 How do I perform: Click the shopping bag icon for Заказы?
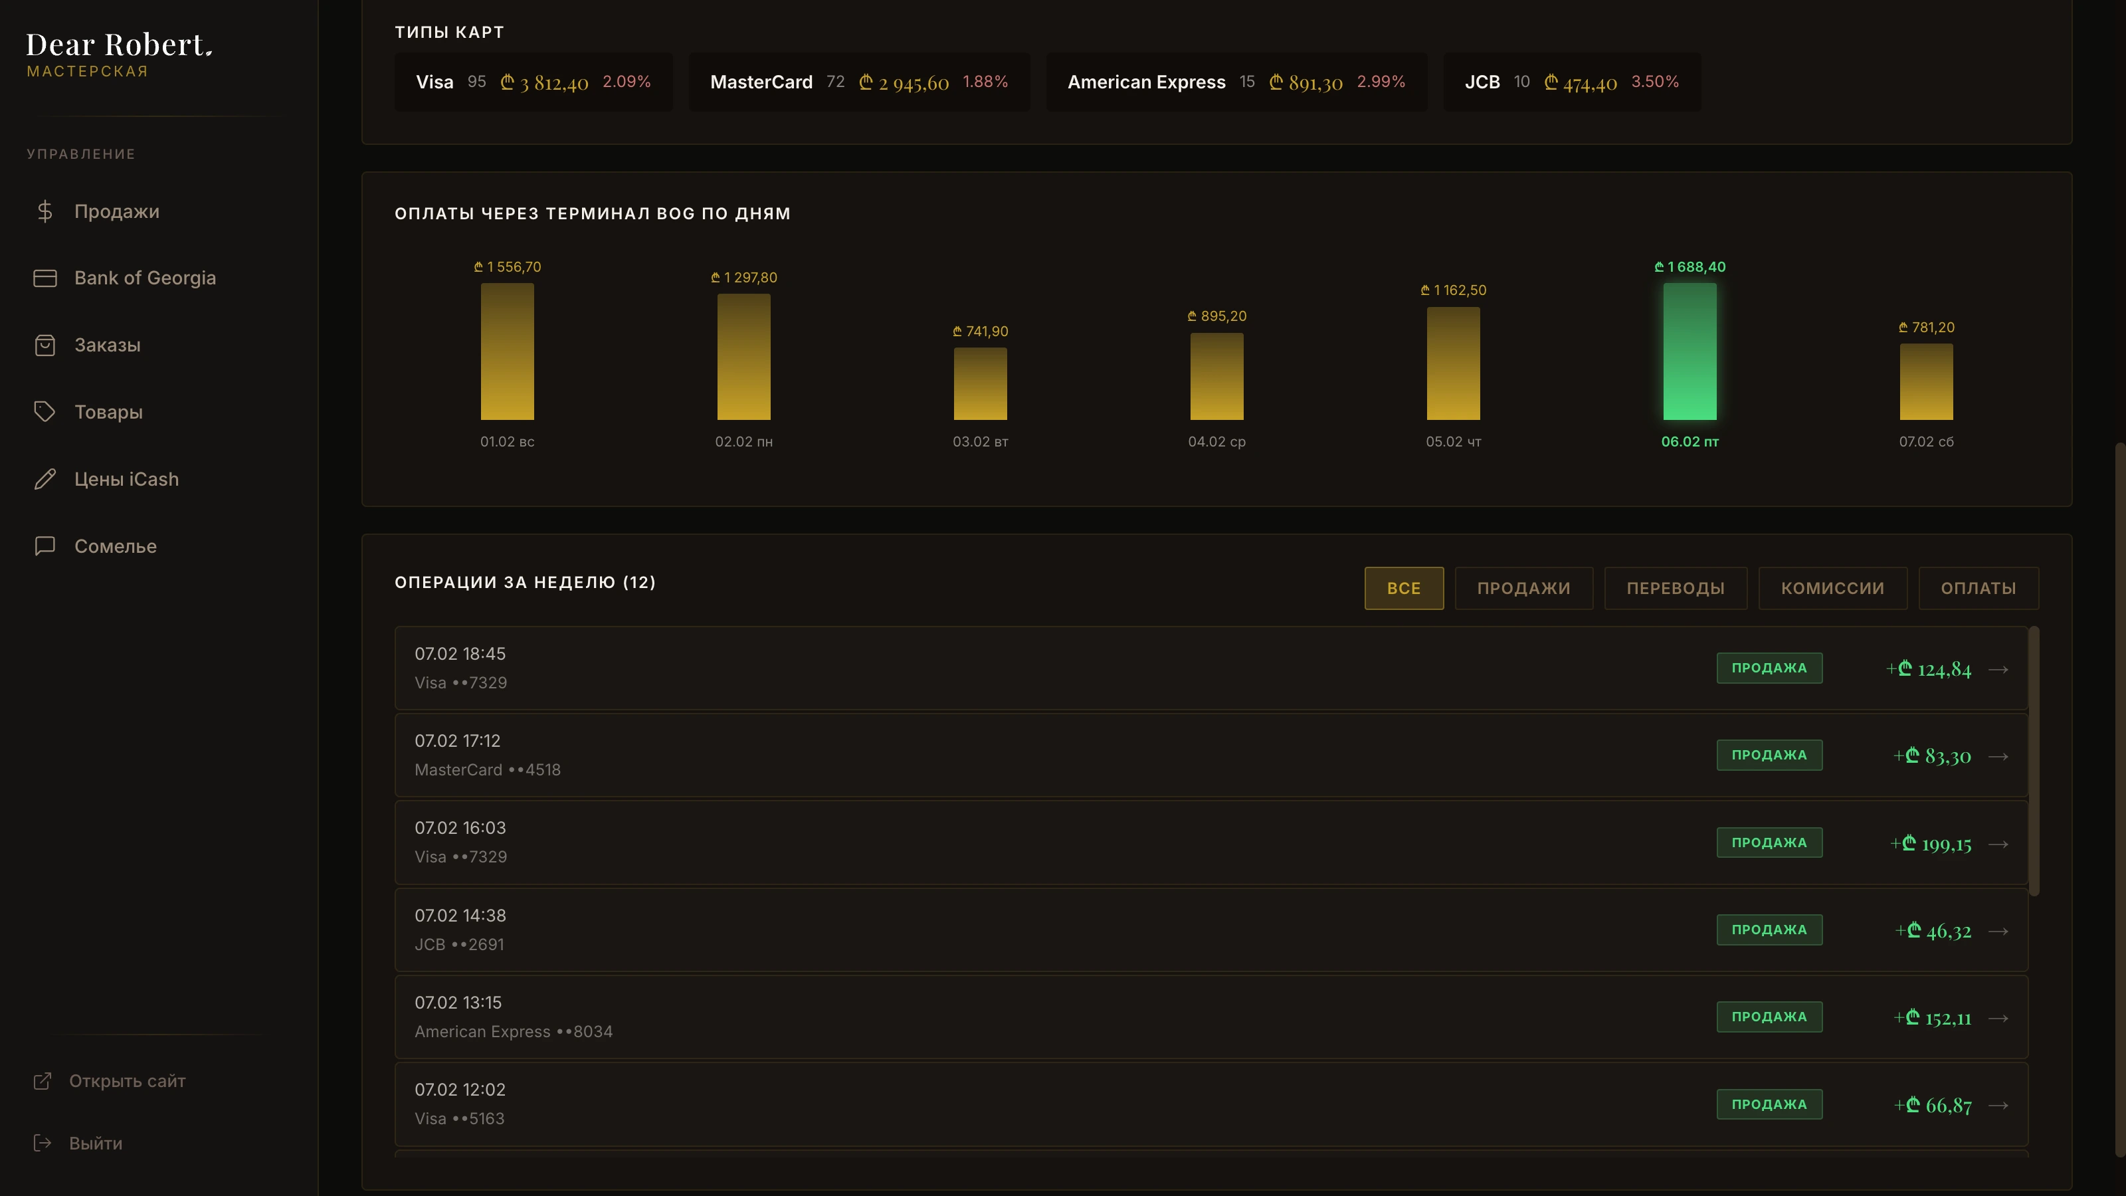coord(45,345)
